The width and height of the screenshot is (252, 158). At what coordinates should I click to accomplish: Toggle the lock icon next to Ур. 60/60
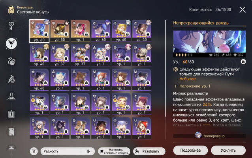pos(243,61)
